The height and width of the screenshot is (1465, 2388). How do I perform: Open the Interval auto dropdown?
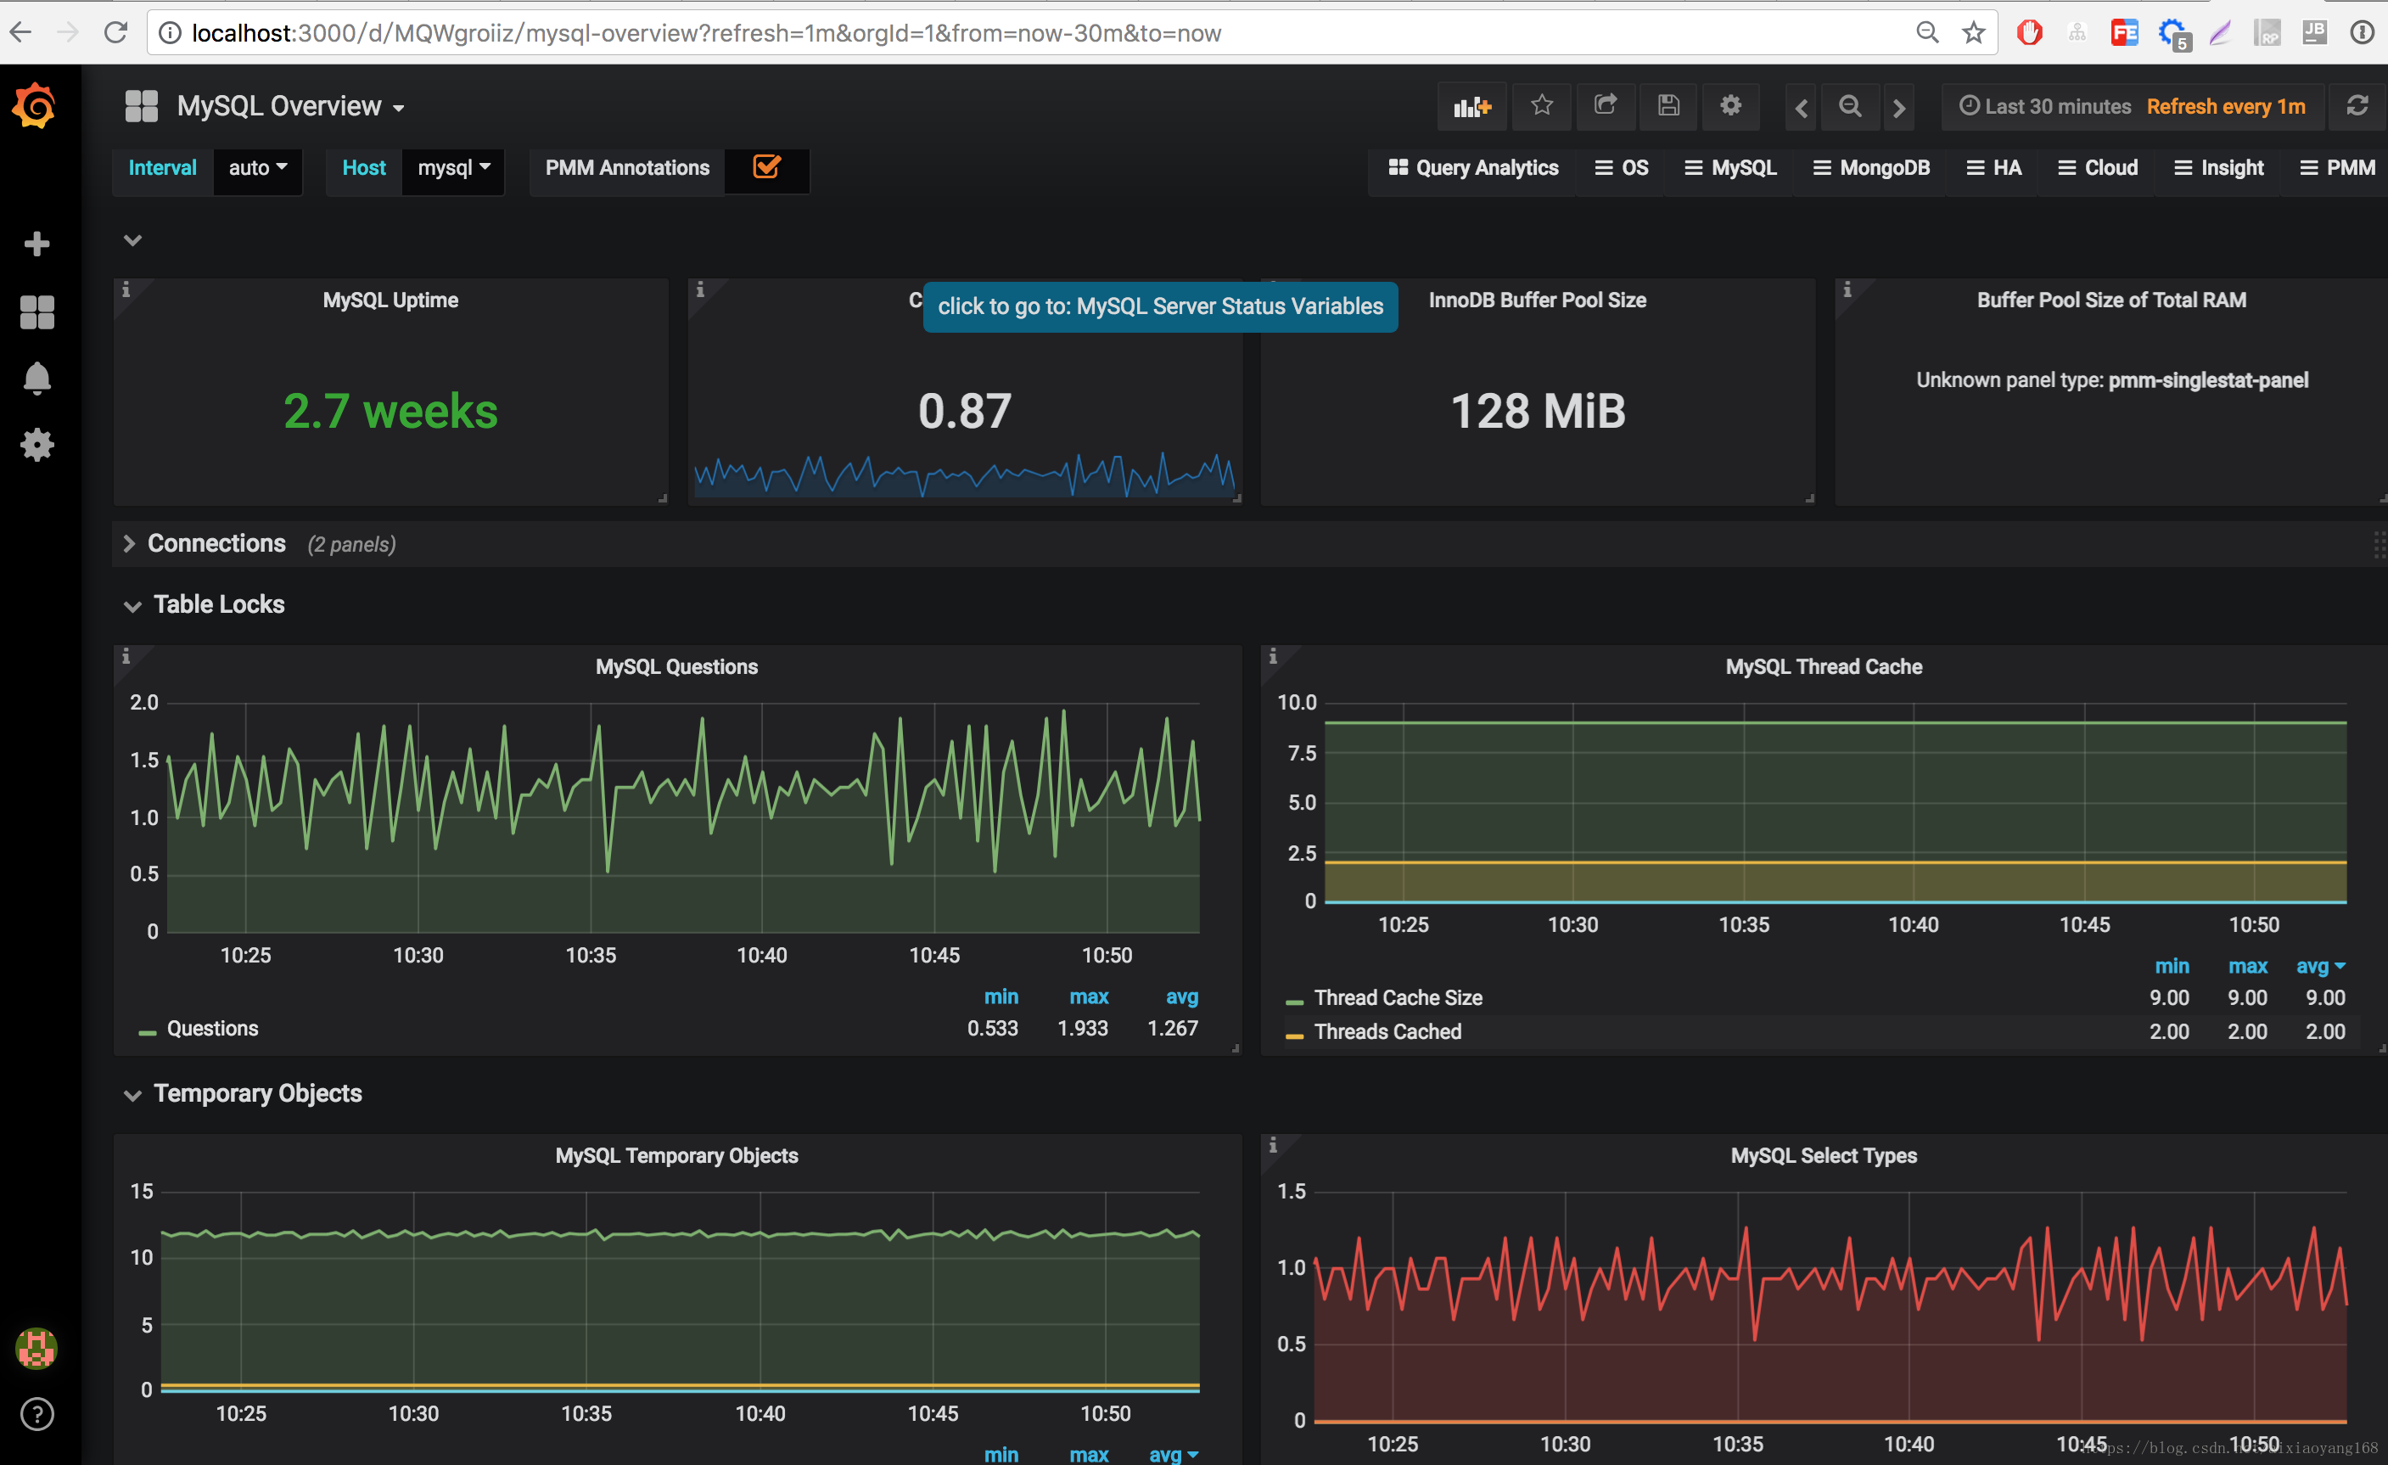pyautogui.click(x=258, y=168)
